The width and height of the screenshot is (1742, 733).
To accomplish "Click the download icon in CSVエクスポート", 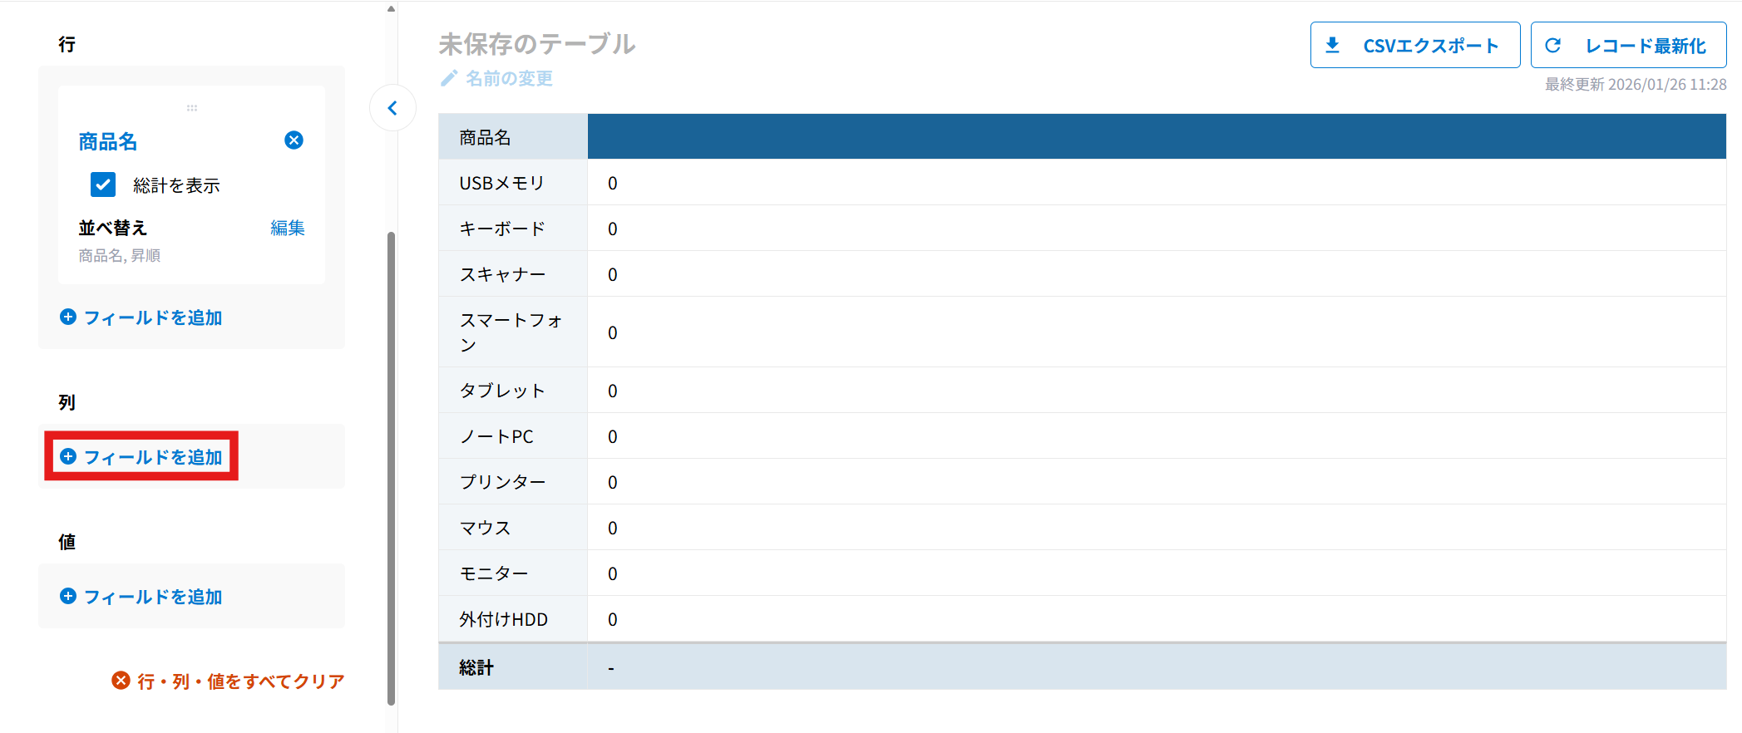I will (x=1332, y=46).
